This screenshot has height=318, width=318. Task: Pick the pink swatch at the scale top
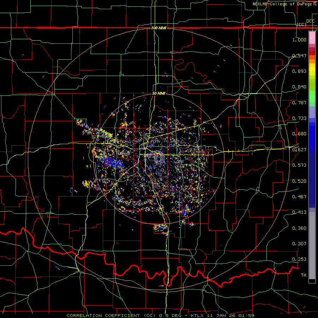pos(312,37)
